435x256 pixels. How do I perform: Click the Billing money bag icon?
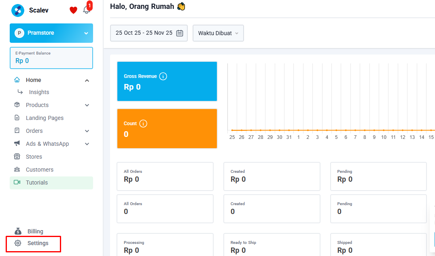[x=17, y=231]
